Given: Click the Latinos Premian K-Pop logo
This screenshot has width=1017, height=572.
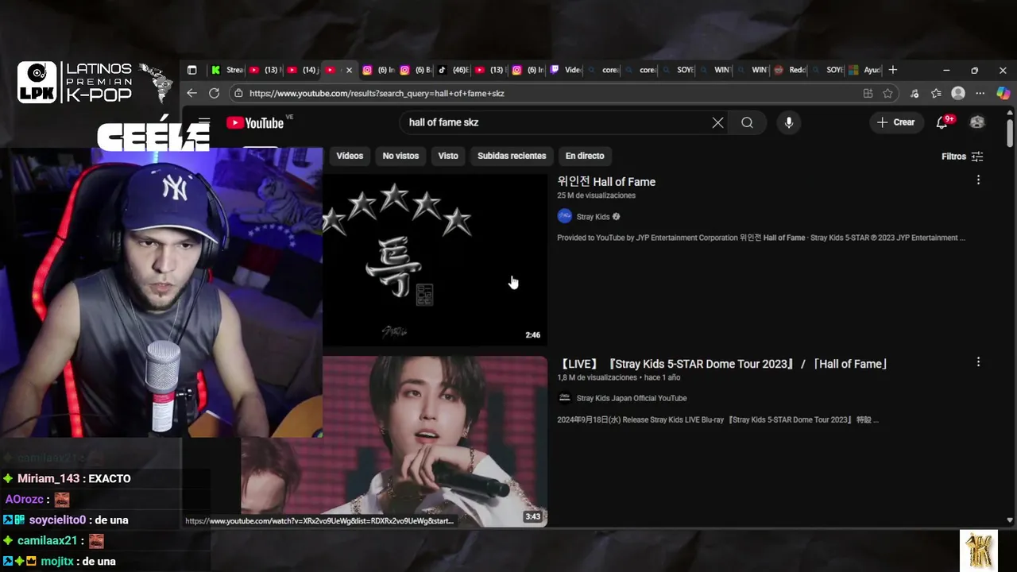Looking at the screenshot, I should point(95,83).
